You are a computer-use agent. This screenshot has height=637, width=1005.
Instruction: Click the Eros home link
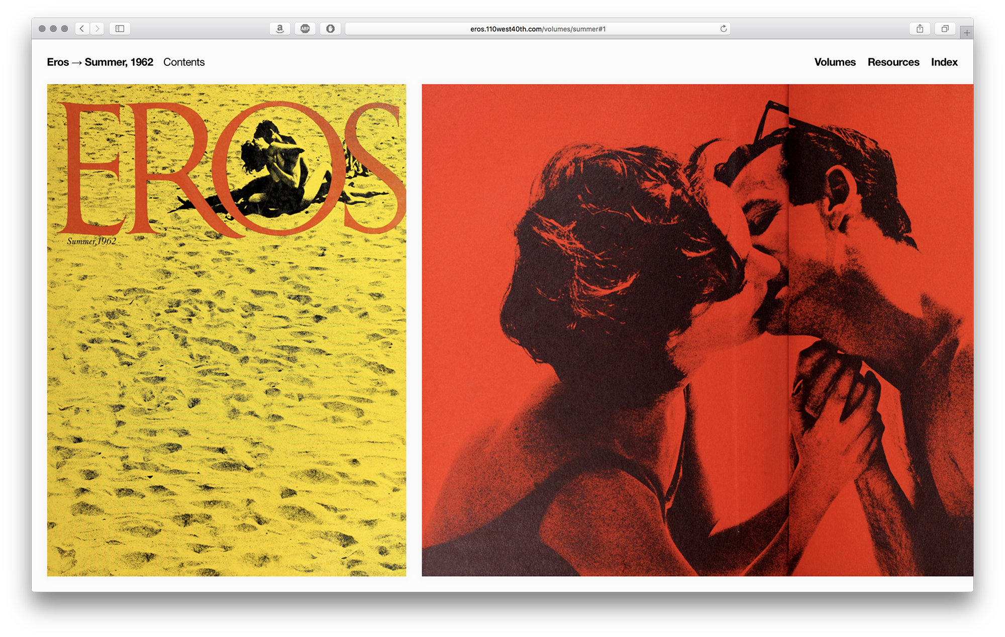point(58,62)
